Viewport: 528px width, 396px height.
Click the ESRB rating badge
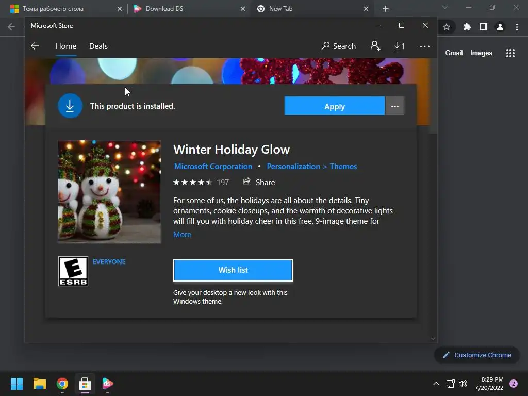click(x=73, y=271)
